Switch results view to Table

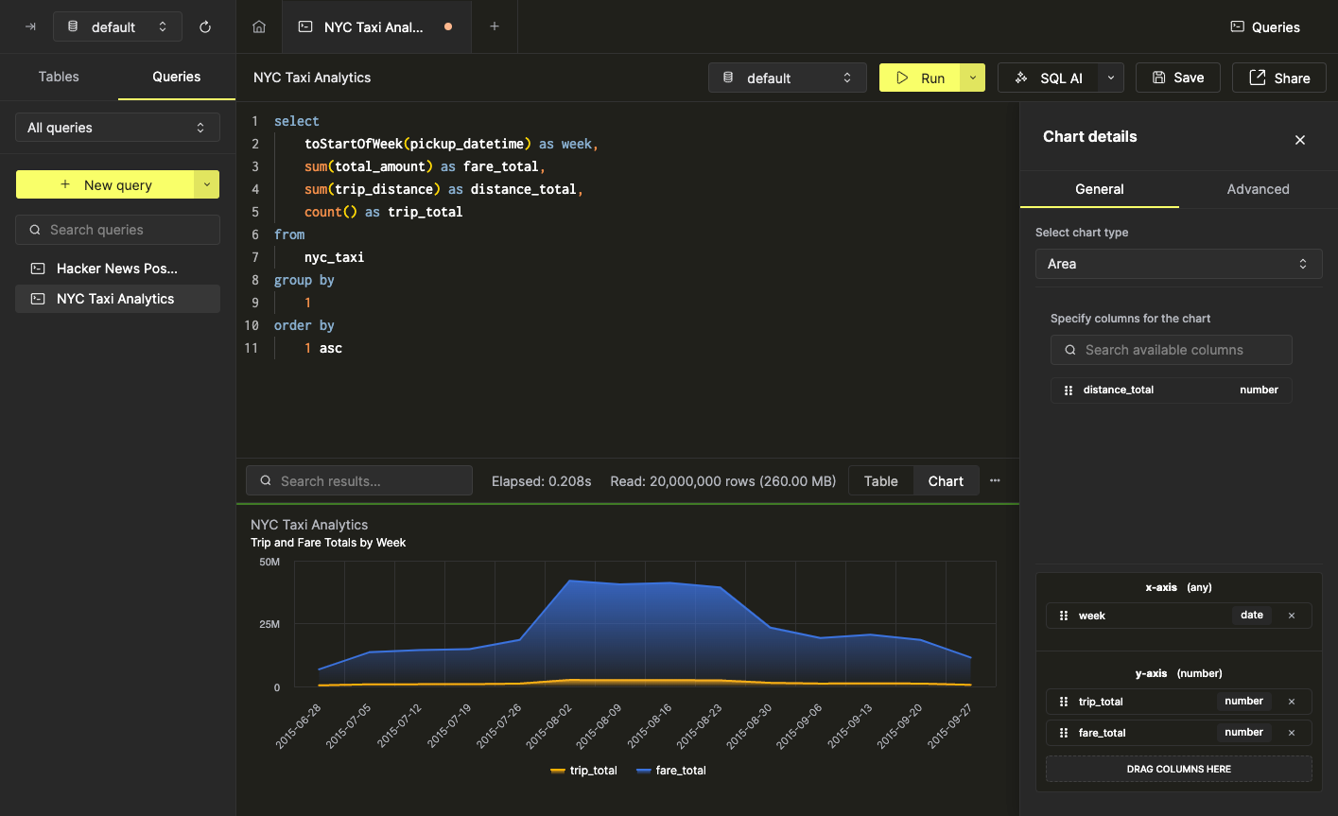point(880,481)
